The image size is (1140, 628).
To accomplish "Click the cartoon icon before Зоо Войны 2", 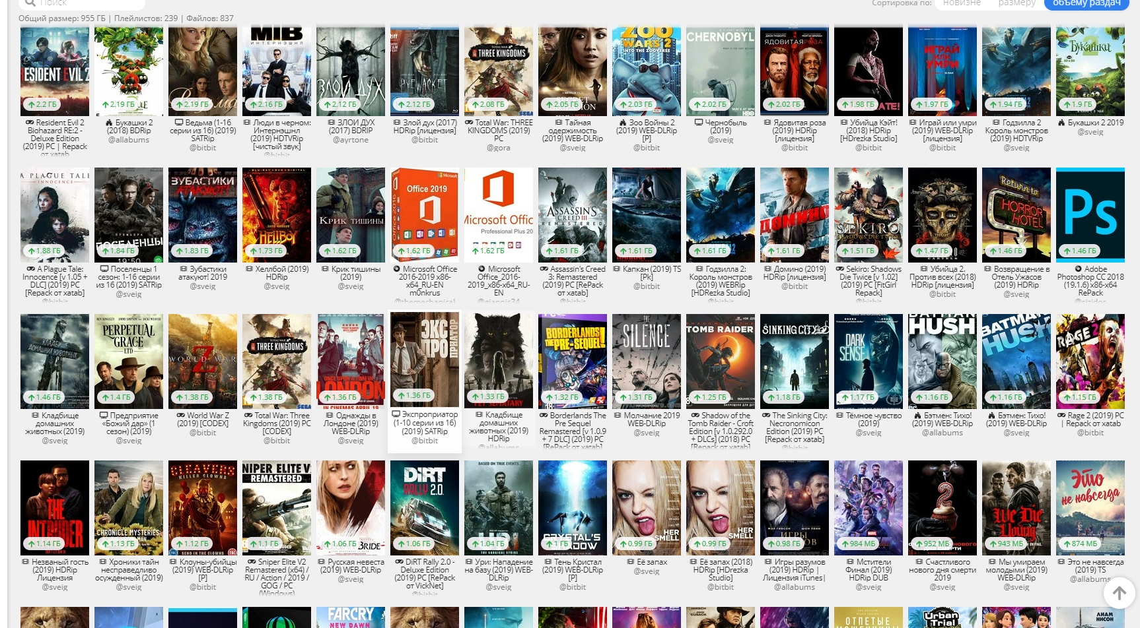I will (x=622, y=123).
